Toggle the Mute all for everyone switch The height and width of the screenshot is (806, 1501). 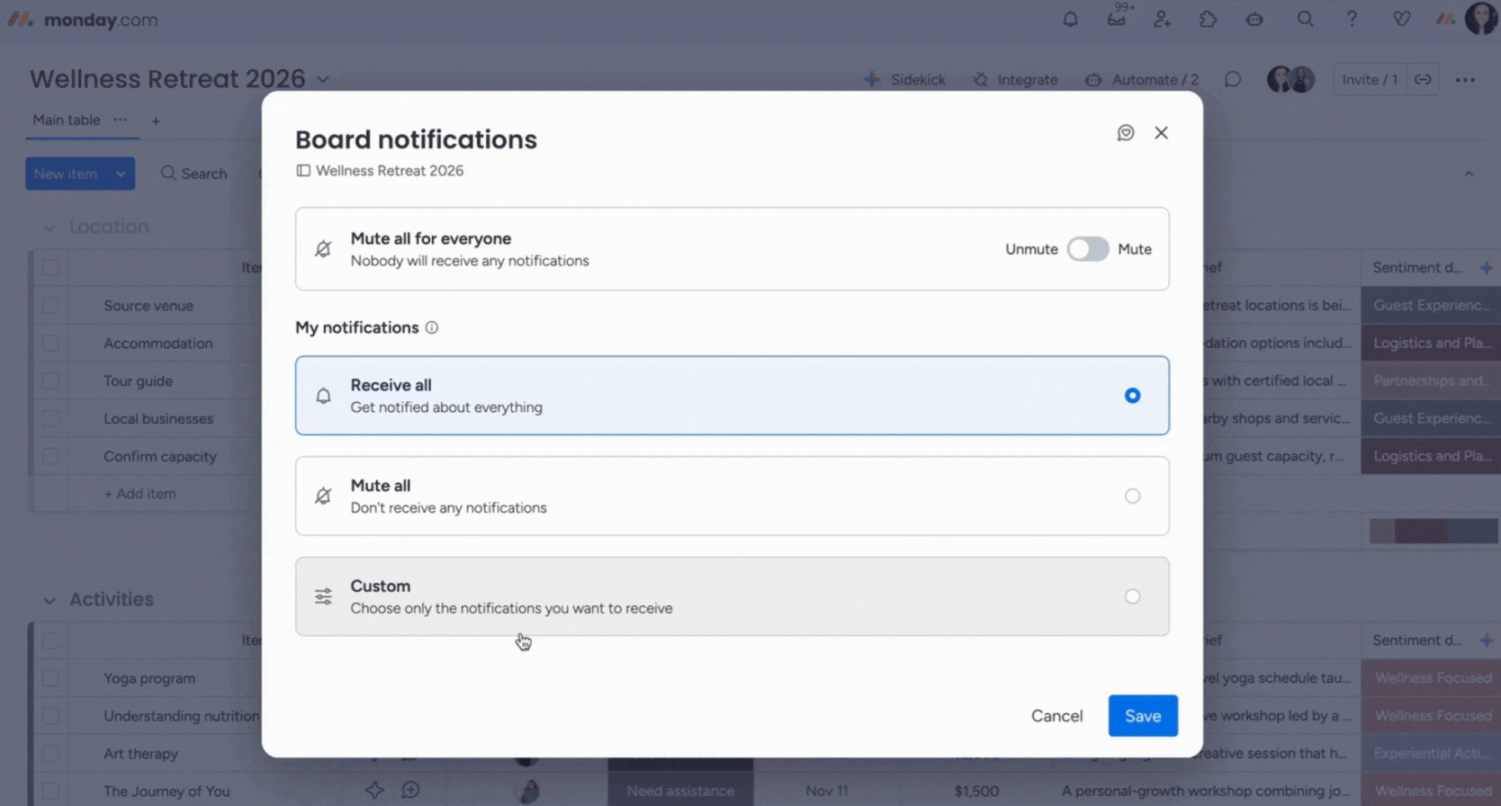coord(1087,249)
